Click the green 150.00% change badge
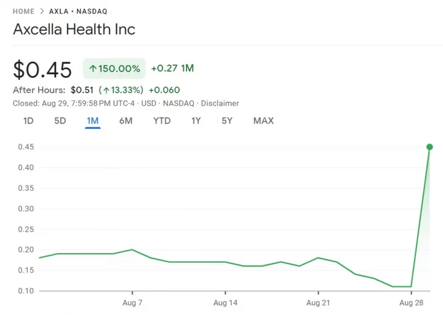Viewport: 443px width, 315px height. (x=114, y=68)
